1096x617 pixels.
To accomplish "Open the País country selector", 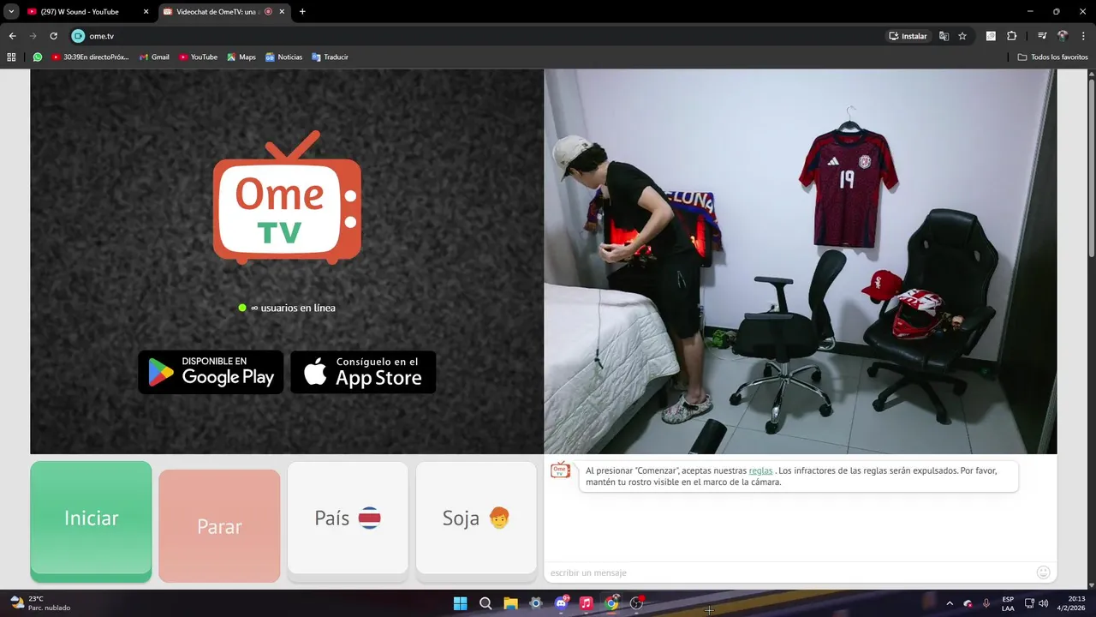I will pos(348,518).
